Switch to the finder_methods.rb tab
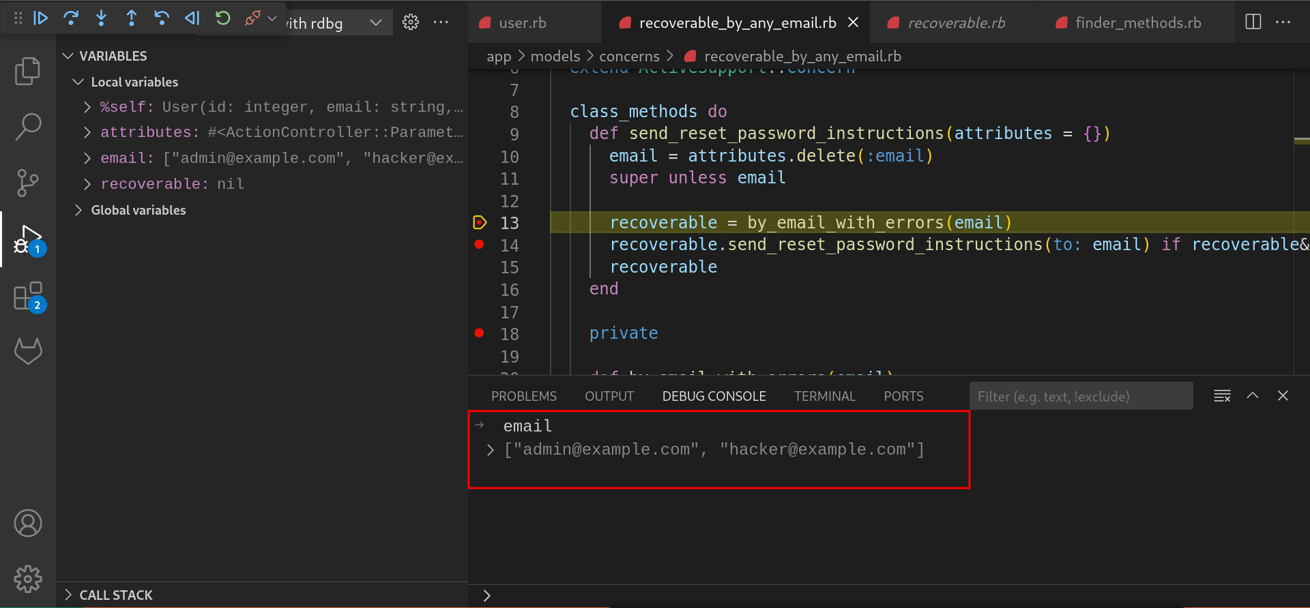 (1138, 23)
